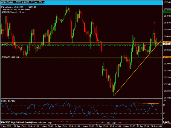Click the 1.52090 price axis value

point(167,91)
